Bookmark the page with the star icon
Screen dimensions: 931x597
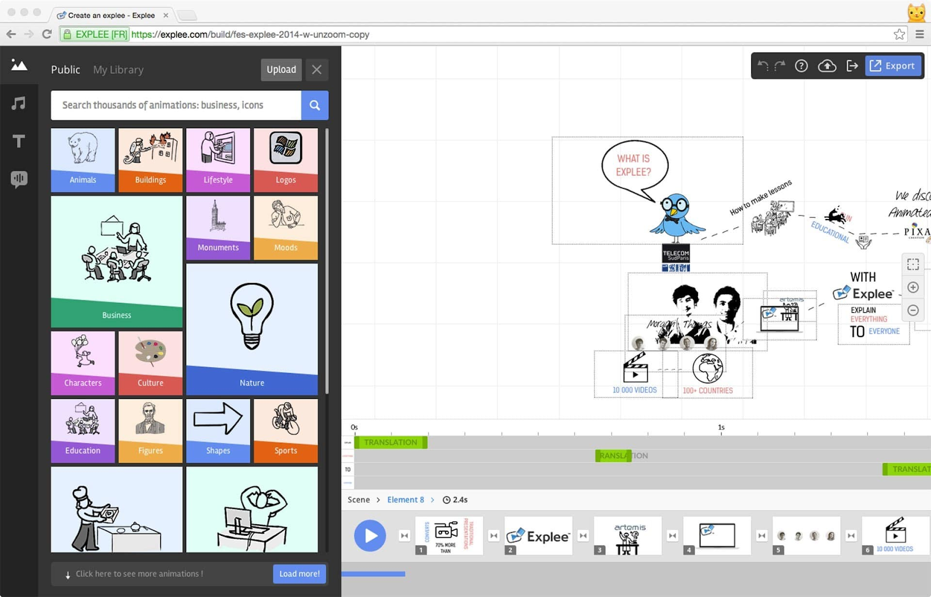click(900, 34)
